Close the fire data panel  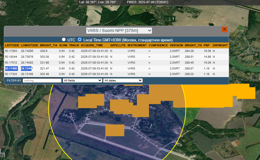click(x=224, y=29)
